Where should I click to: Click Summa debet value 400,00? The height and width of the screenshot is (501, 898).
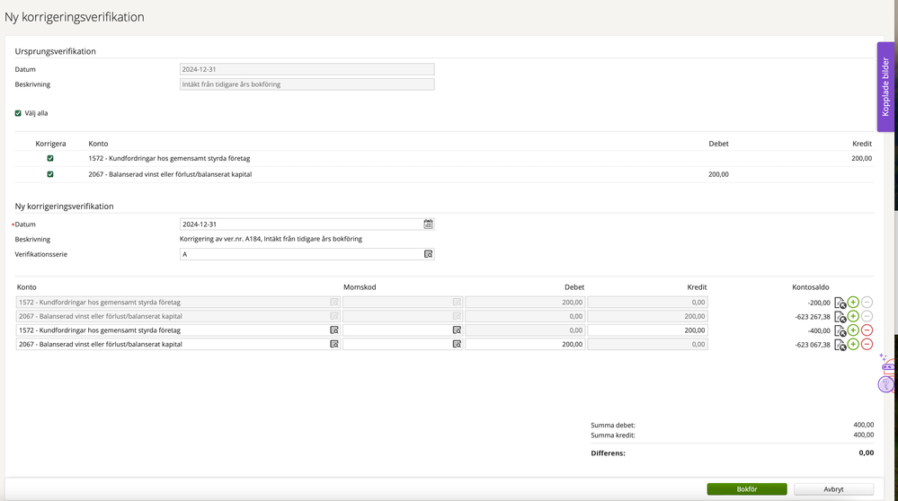point(864,425)
